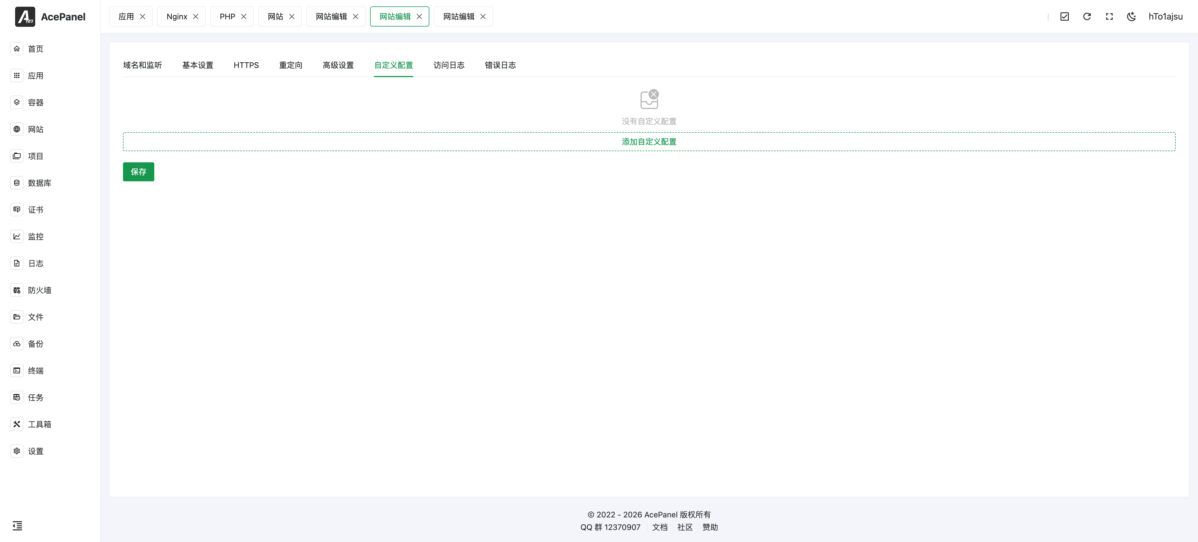Click 添加自定义配置 dashed button
The height and width of the screenshot is (542, 1198).
click(649, 142)
